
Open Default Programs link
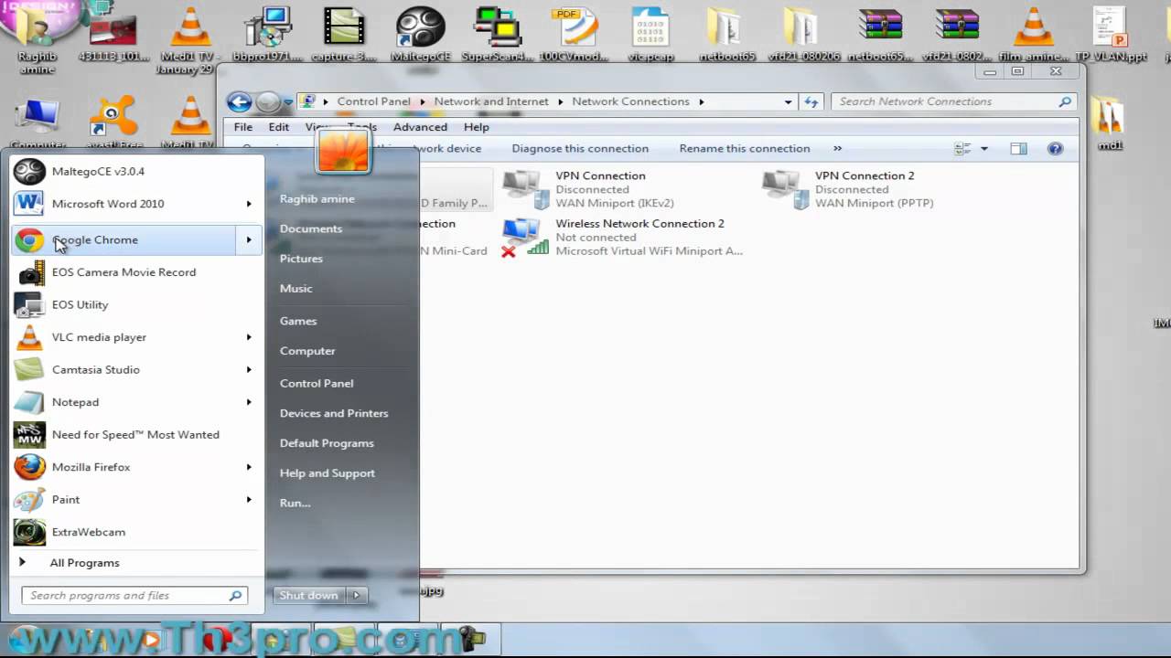pyautogui.click(x=327, y=443)
